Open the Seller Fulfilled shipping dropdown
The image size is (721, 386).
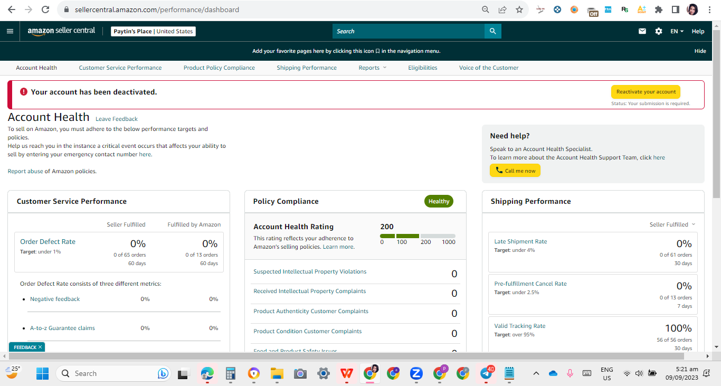tap(672, 224)
